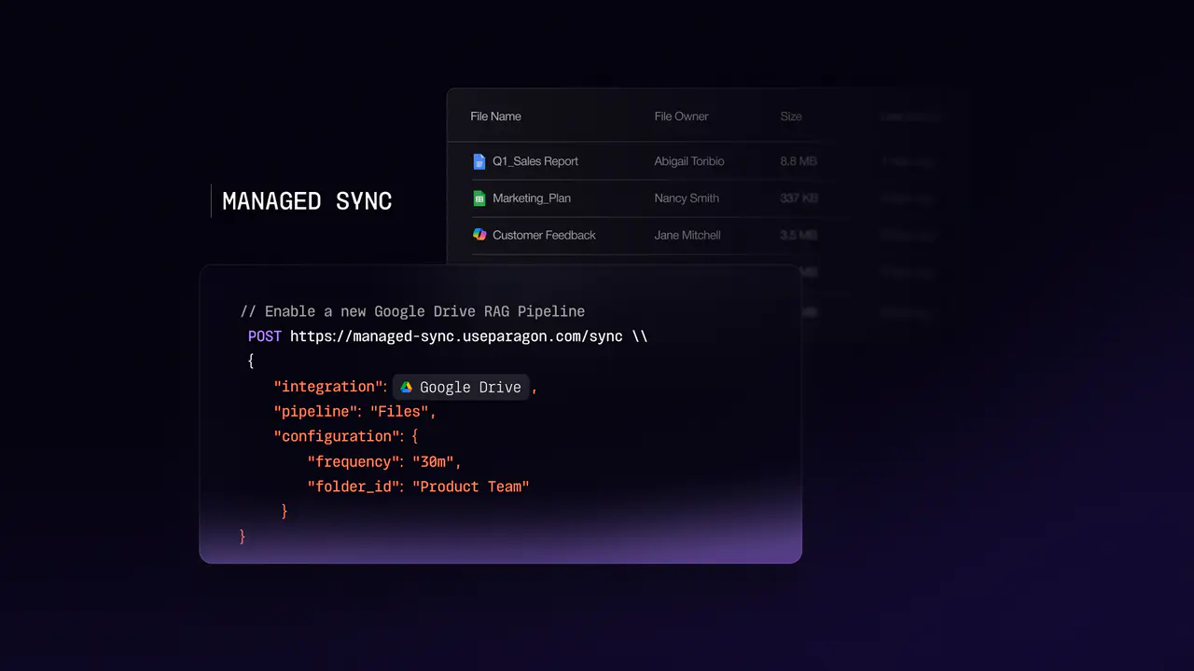The width and height of the screenshot is (1194, 671).
Task: Click the "frequency" key in the code
Action: [355, 461]
